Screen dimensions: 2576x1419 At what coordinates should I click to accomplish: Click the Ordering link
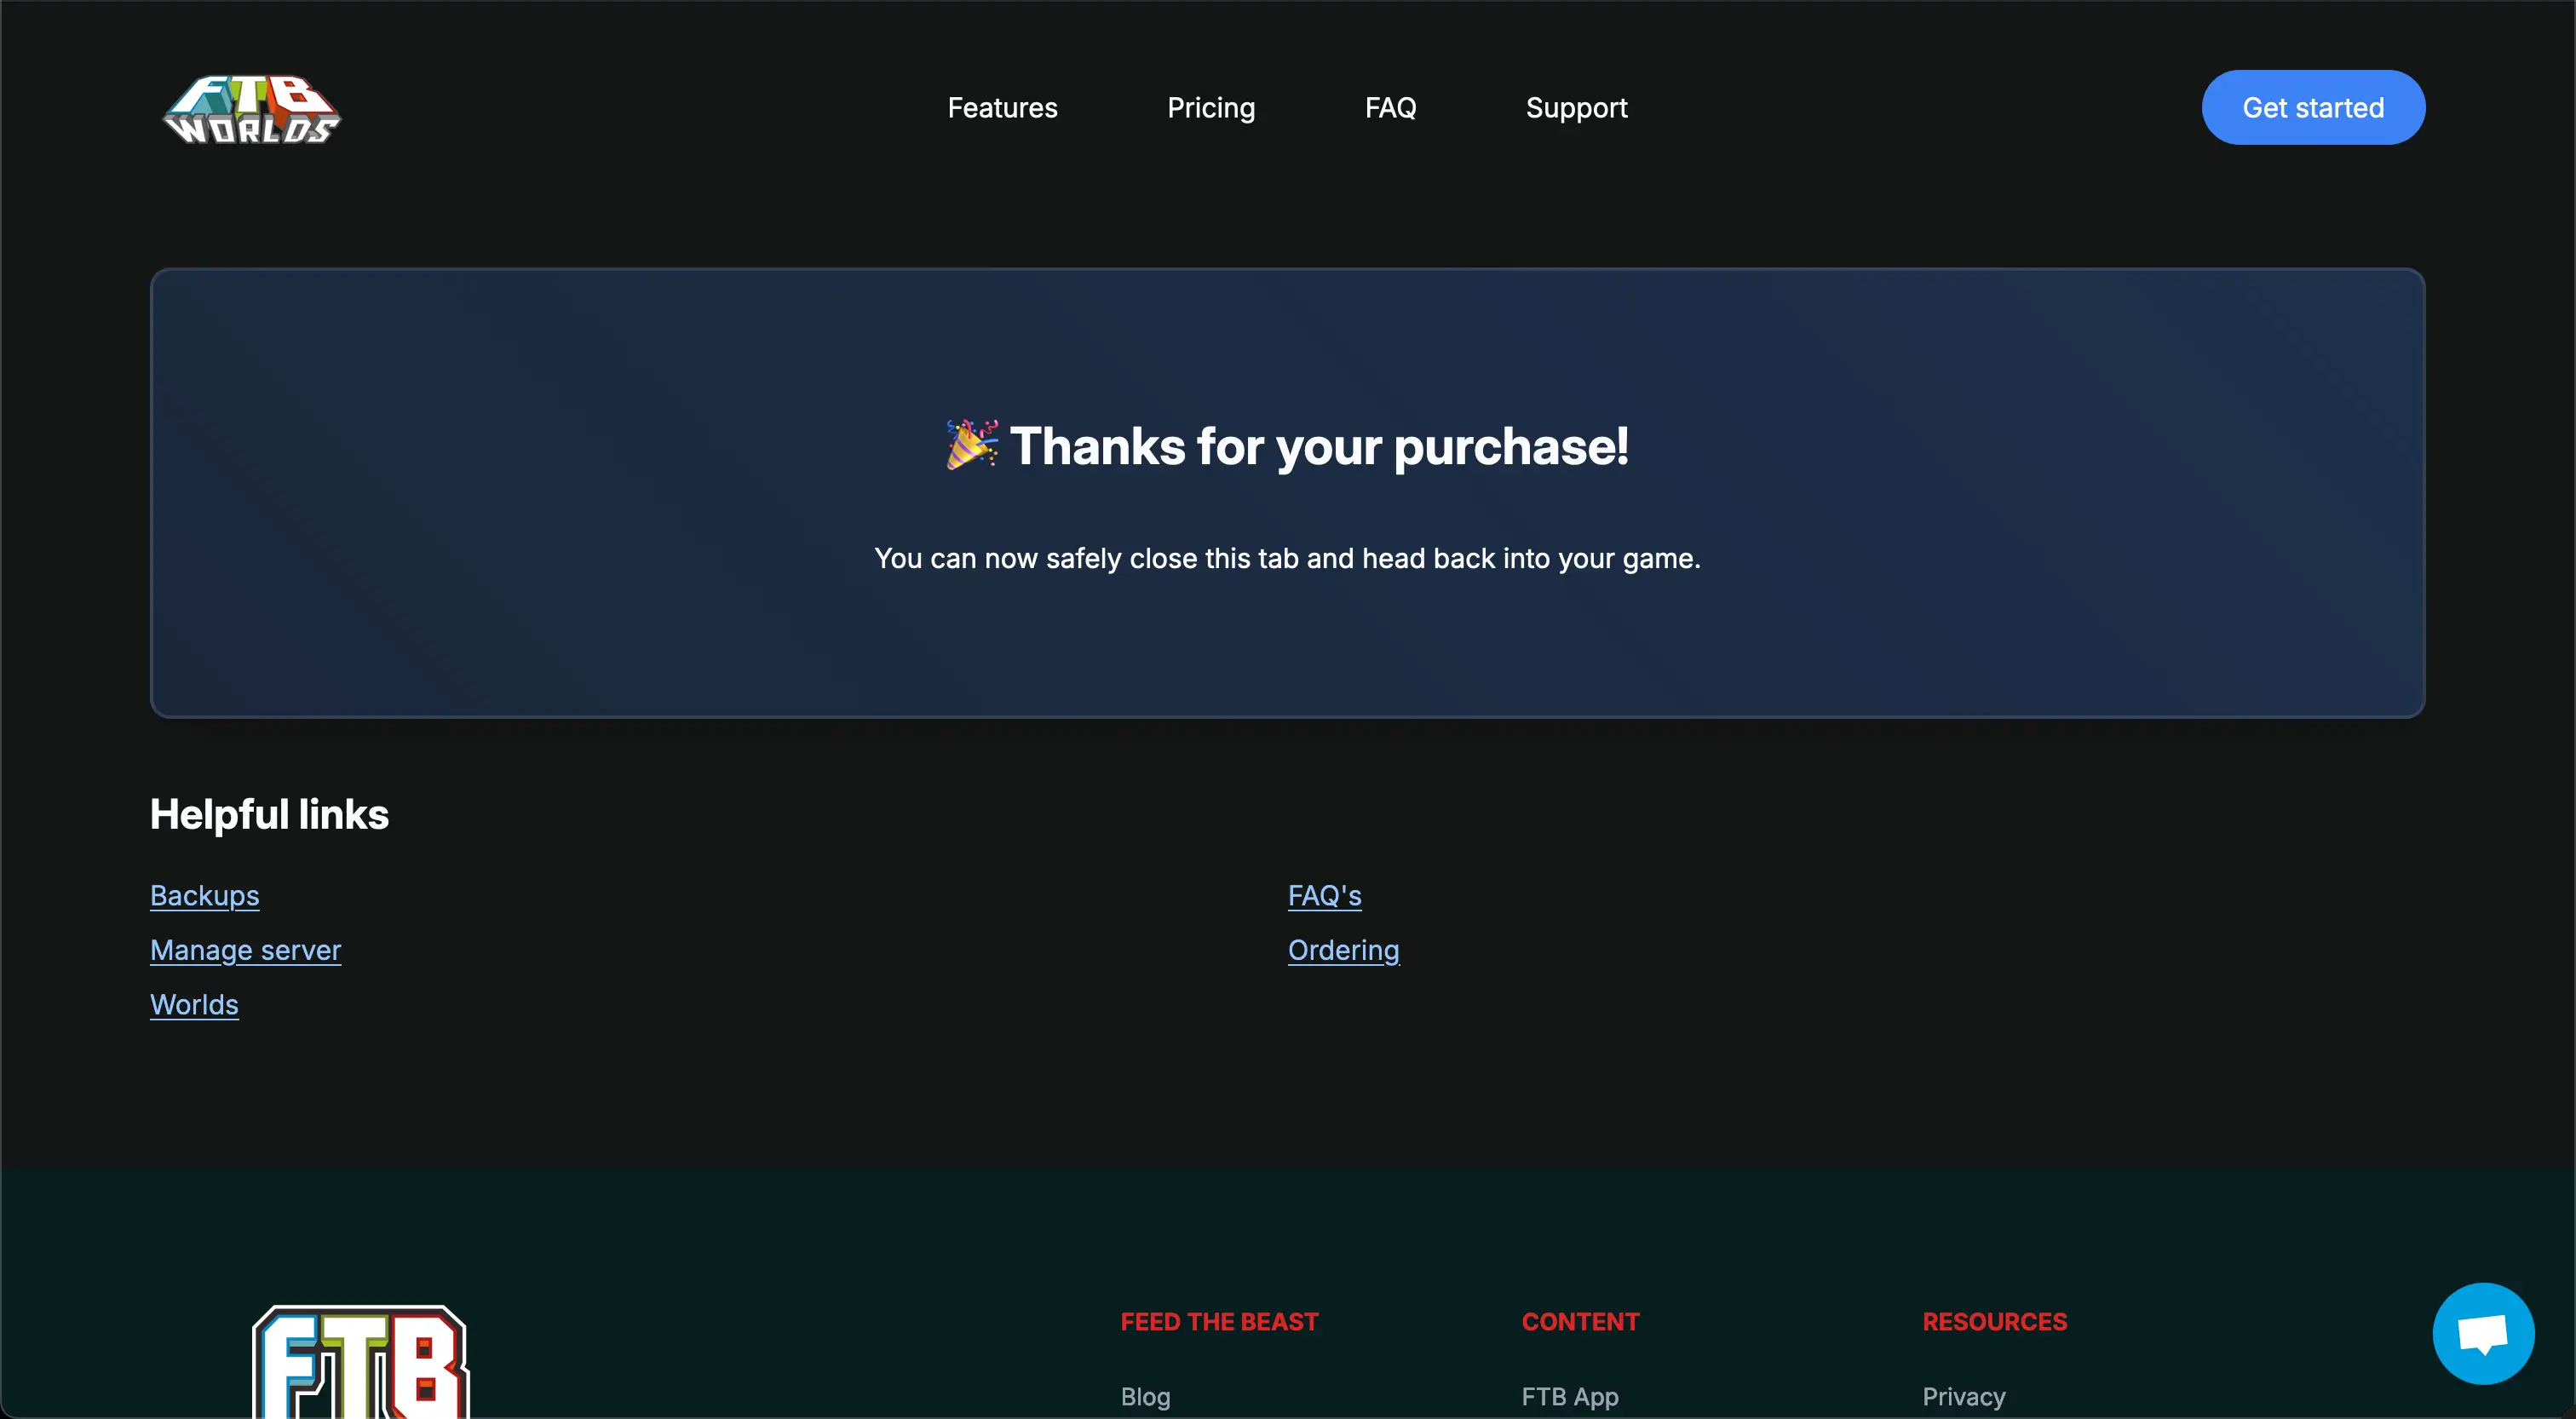click(1343, 950)
